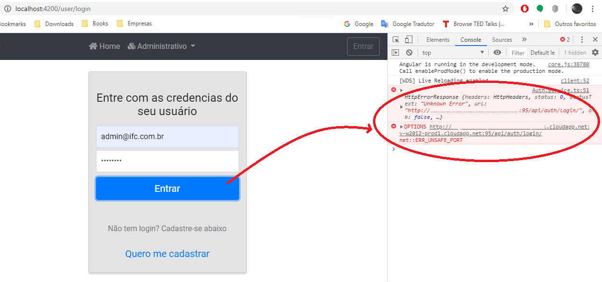Click the password field
The width and height of the screenshot is (602, 282).
point(168,161)
